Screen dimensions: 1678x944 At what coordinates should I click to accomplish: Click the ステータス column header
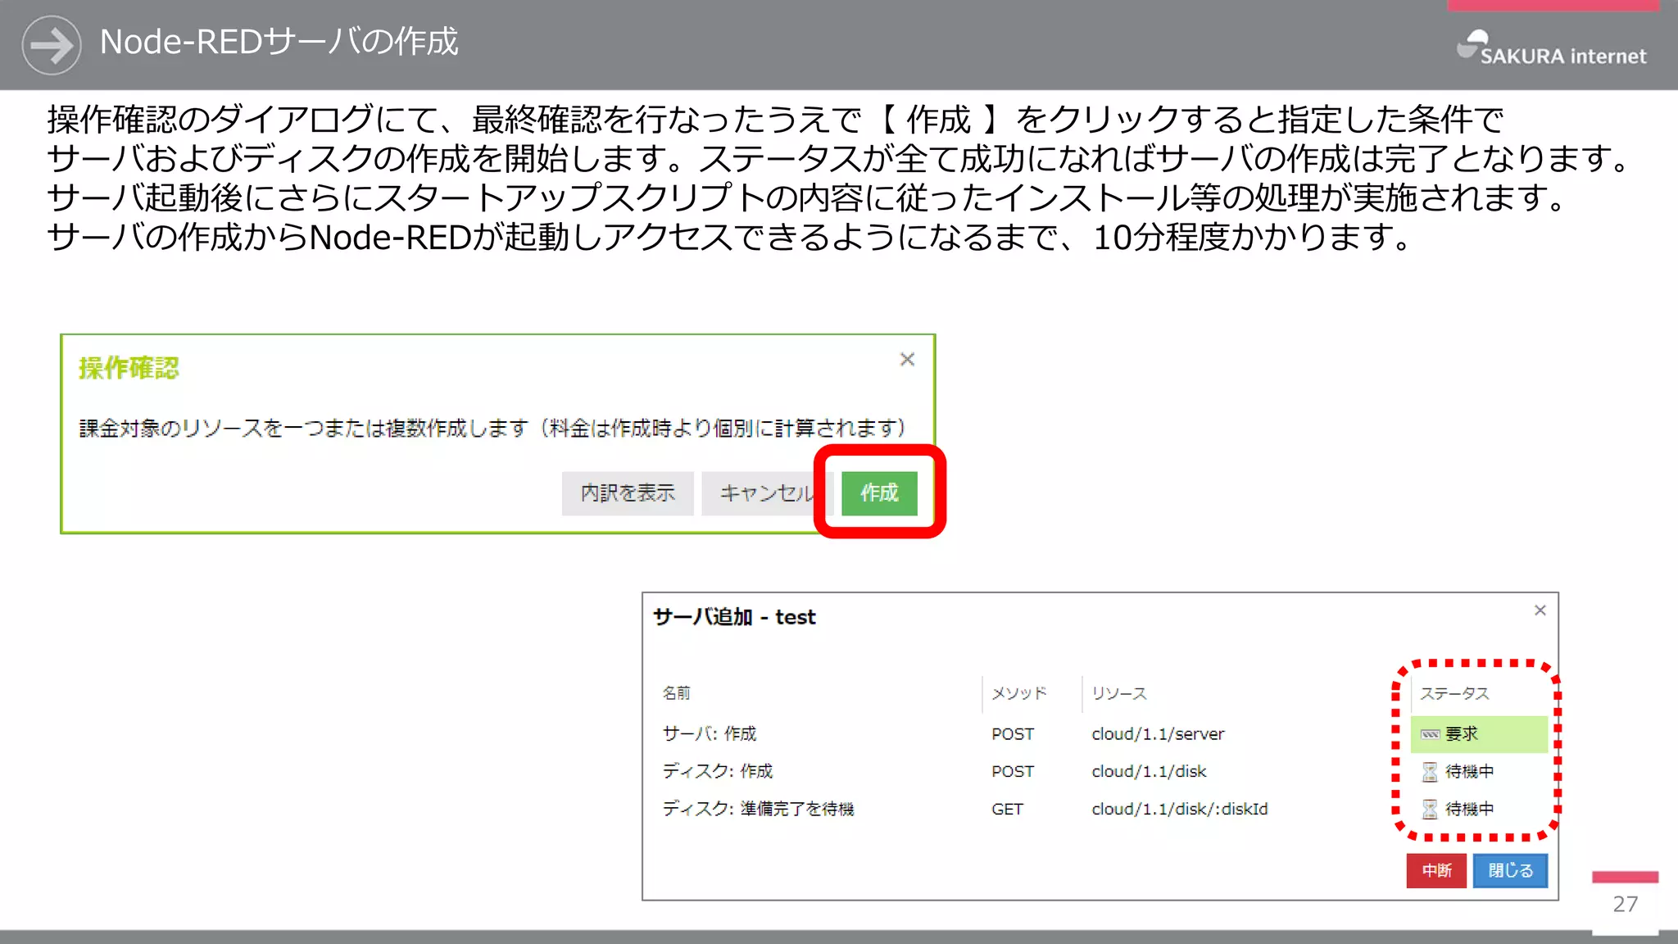(1454, 693)
